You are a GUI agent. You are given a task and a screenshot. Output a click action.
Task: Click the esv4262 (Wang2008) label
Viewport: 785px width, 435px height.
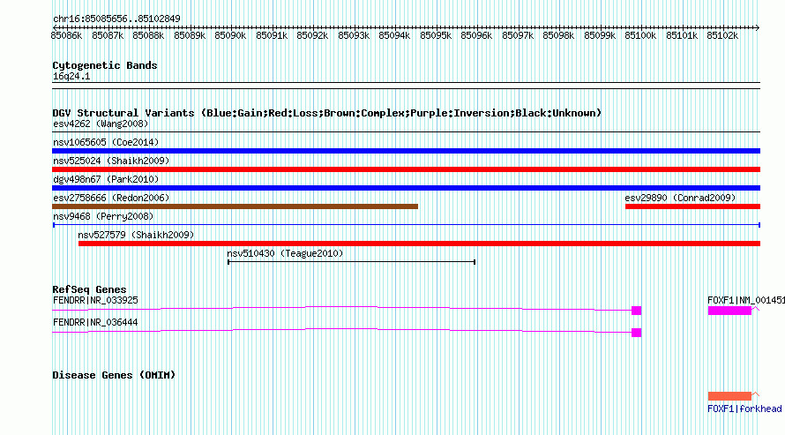(x=101, y=124)
